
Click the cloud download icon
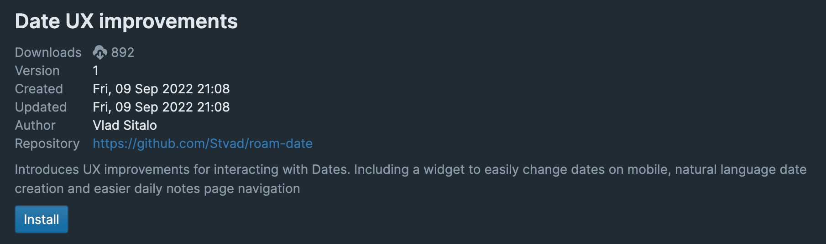[x=100, y=53]
